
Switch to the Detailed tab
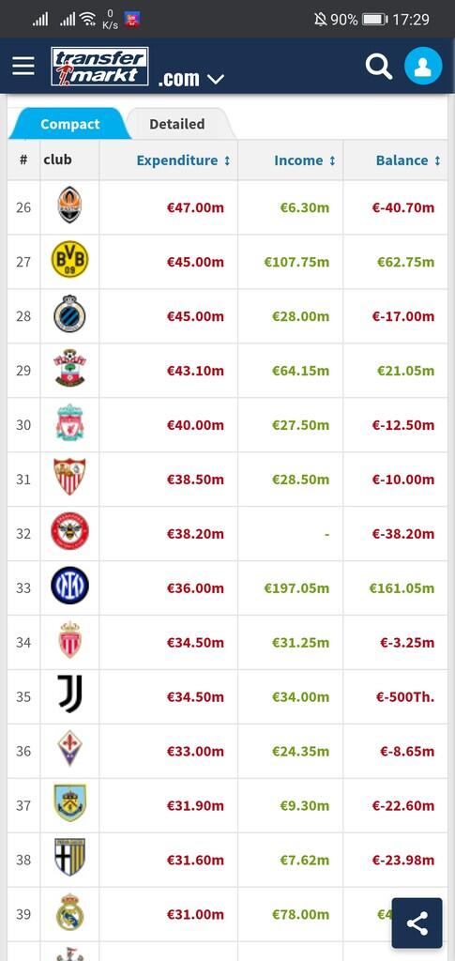tap(177, 124)
